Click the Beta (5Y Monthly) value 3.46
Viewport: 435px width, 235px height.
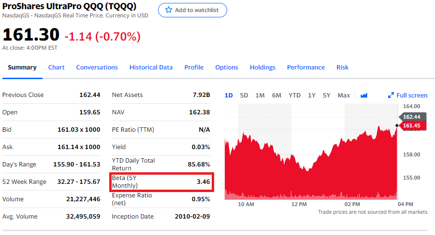203,182
